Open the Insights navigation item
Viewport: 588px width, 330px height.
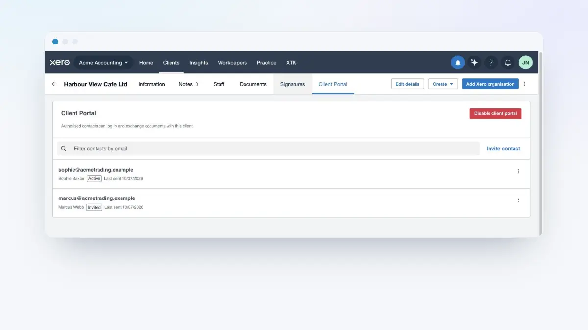pyautogui.click(x=198, y=63)
